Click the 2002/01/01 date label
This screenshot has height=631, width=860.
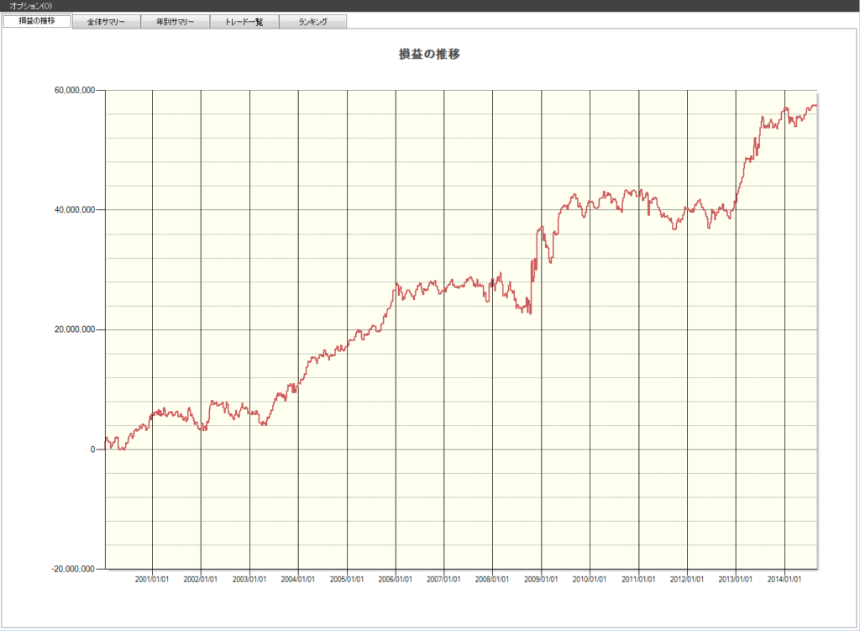tap(200, 579)
